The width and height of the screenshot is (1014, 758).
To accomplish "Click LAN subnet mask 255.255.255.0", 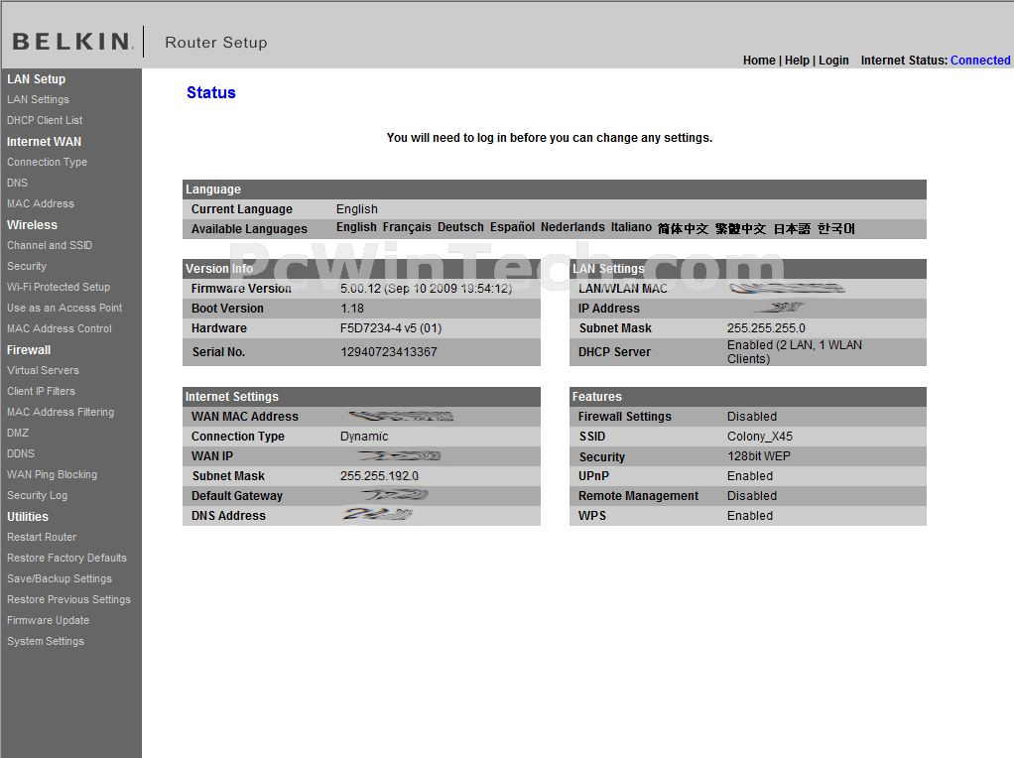I will pyautogui.click(x=766, y=328).
